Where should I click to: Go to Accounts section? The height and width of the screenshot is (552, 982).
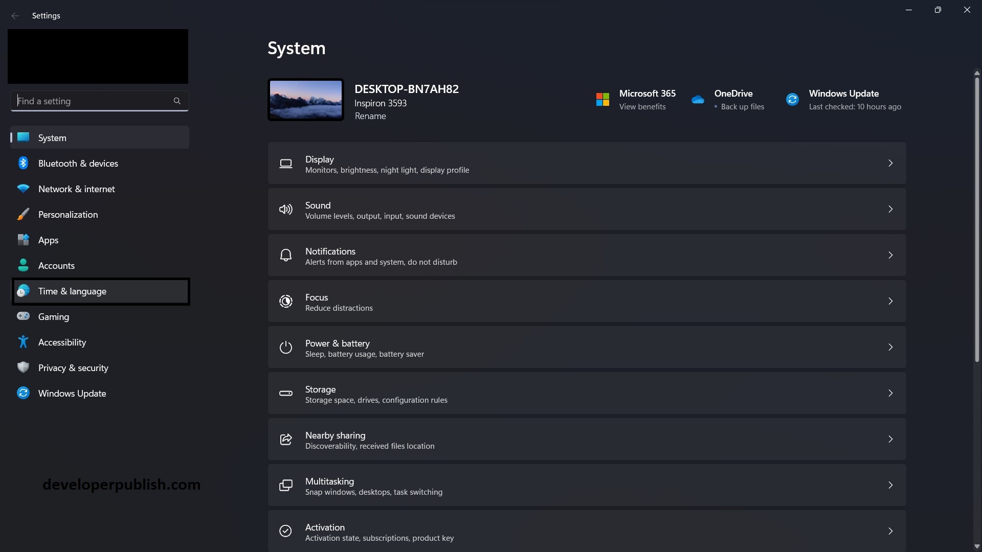click(56, 266)
